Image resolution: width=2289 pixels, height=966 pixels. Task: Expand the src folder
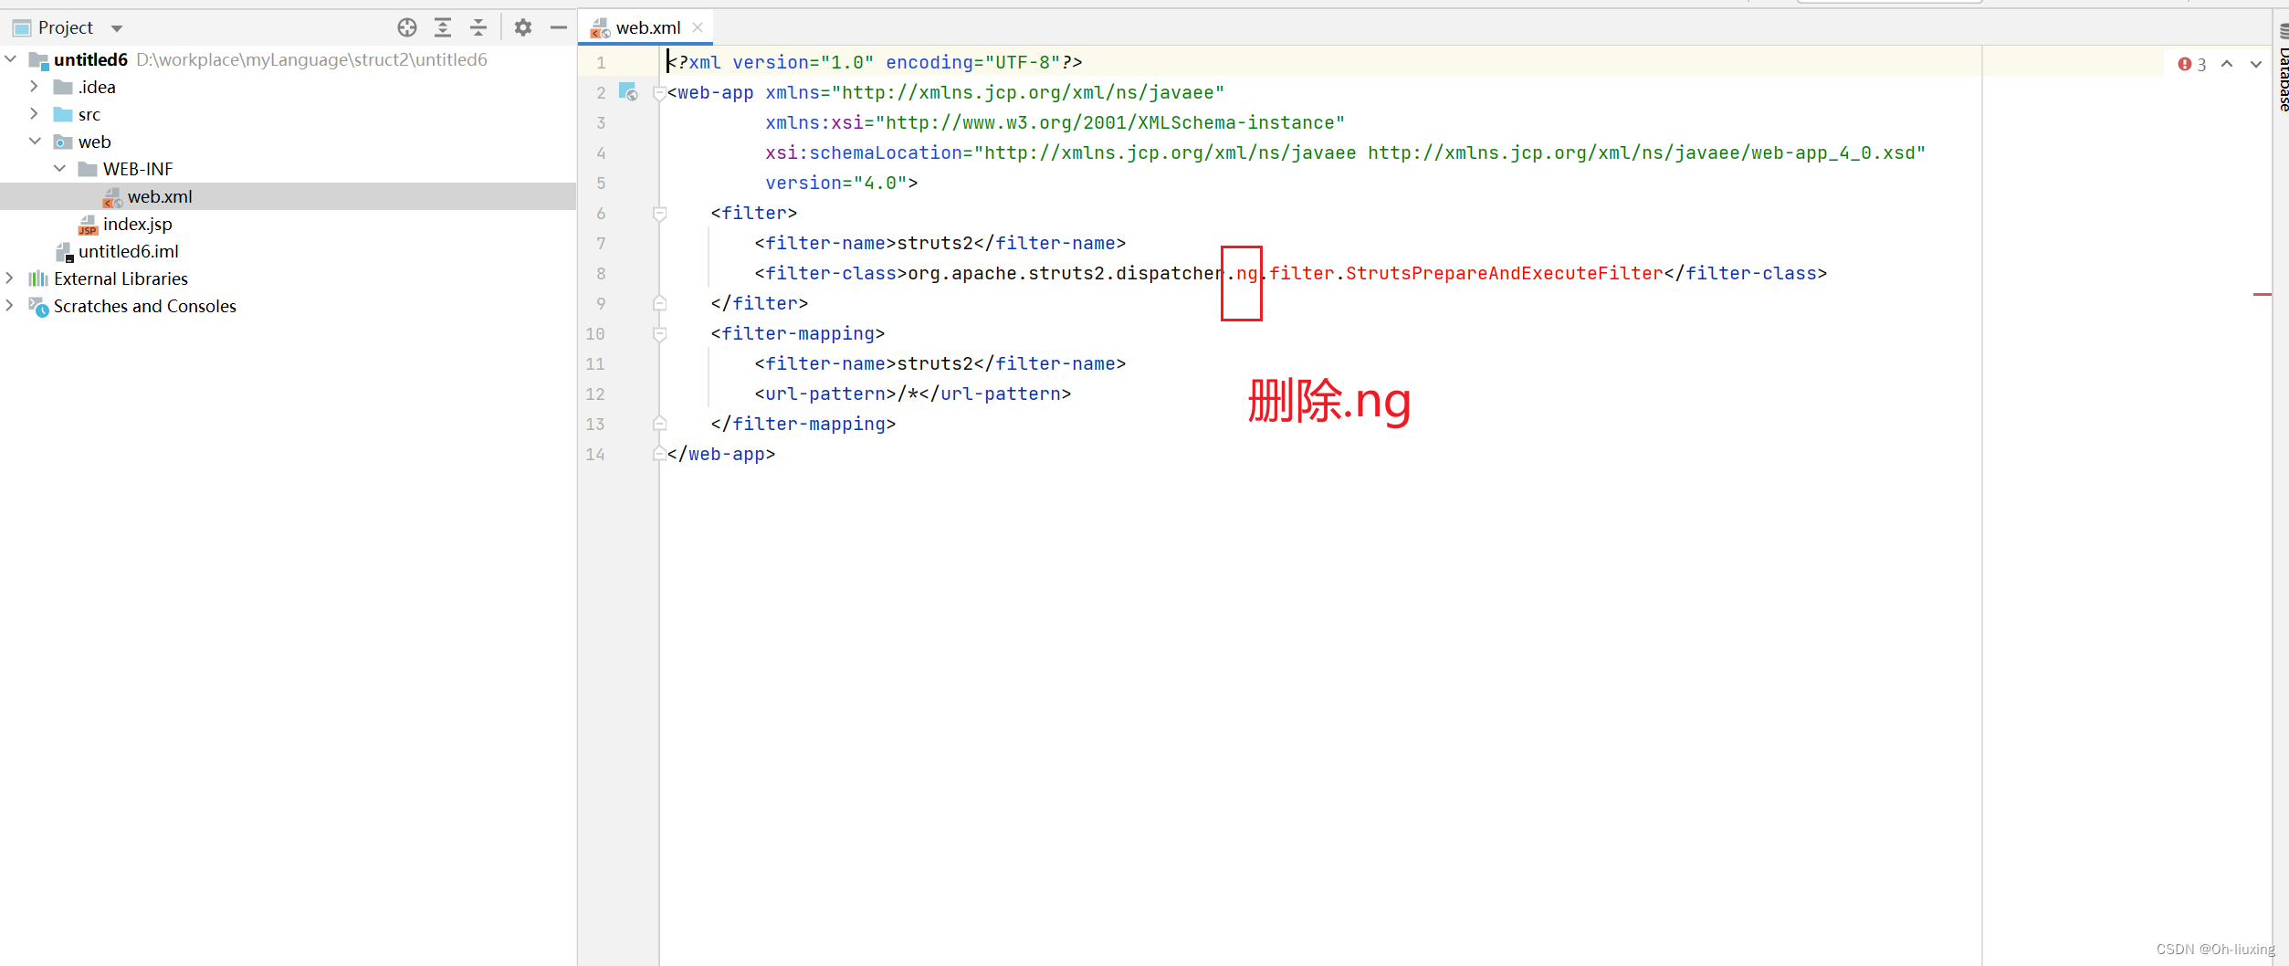(35, 114)
